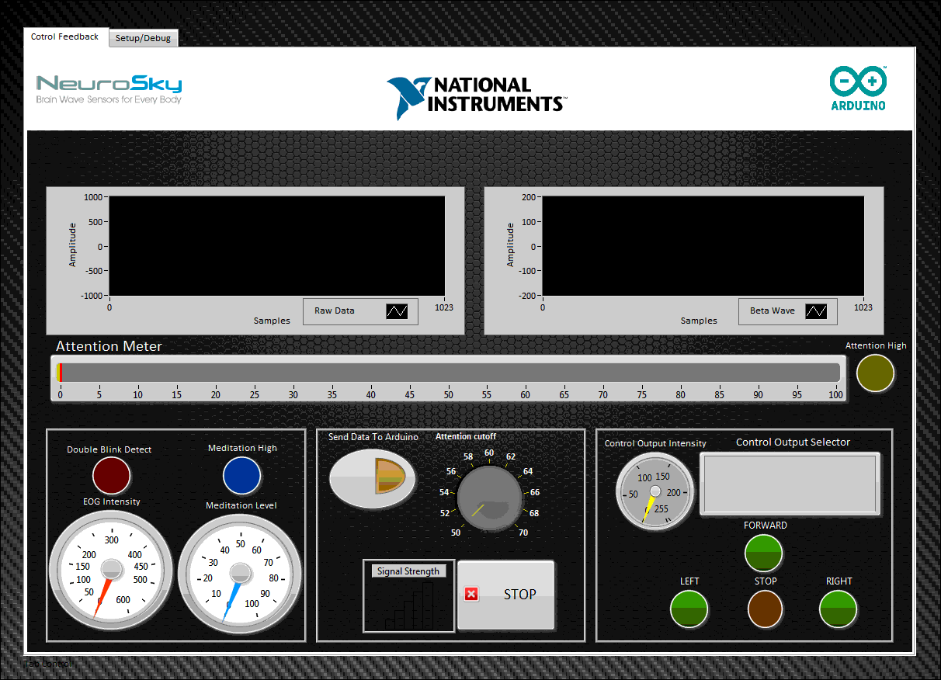The height and width of the screenshot is (680, 941).
Task: Click the Raw Data plot legend icon
Action: click(397, 311)
